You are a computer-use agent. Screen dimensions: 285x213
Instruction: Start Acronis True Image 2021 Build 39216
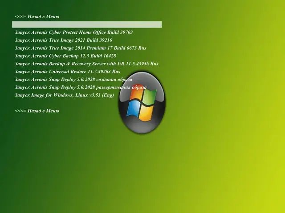[63, 40]
